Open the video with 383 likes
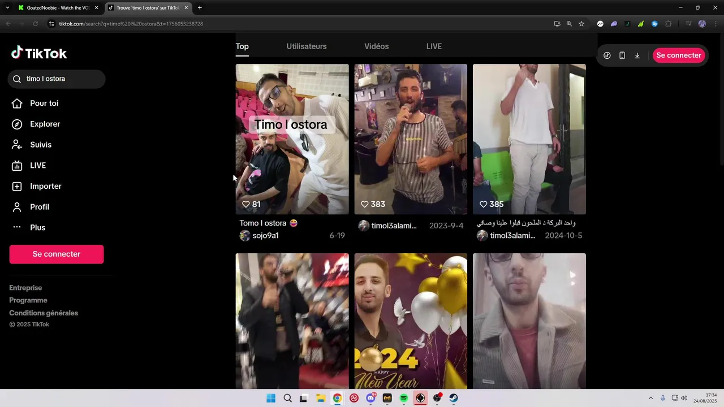The height and width of the screenshot is (407, 724). tap(411, 139)
